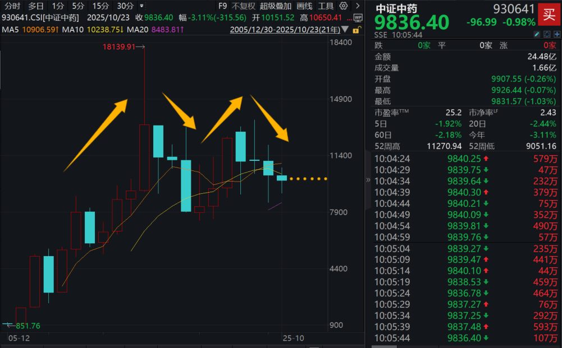Click the 10:05:19 tick row
Image resolution: width=562 pixels, height=348 pixels.
pyautogui.click(x=465, y=282)
